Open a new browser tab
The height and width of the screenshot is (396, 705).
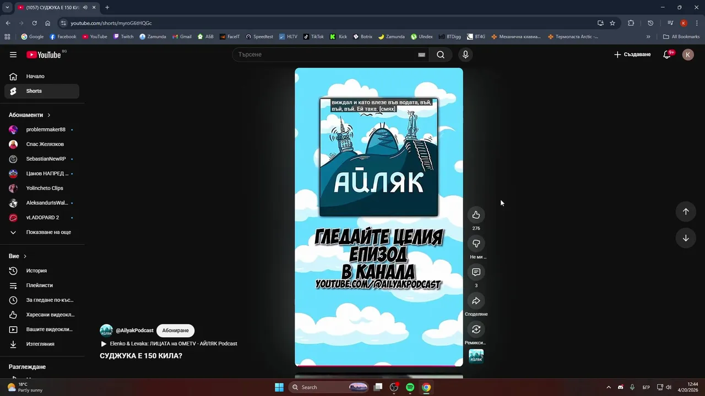click(x=107, y=7)
